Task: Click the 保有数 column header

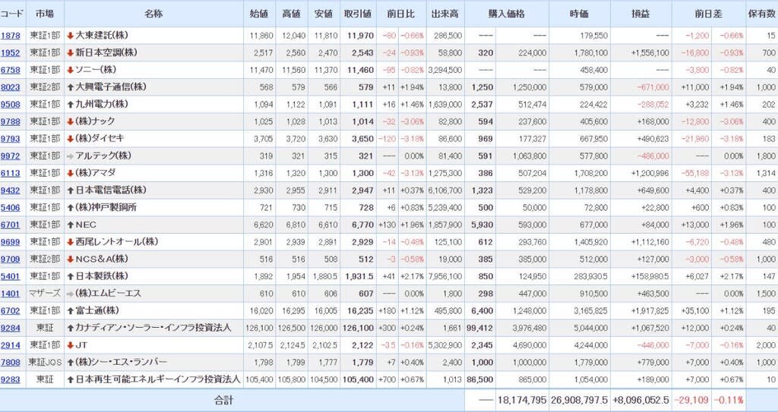Action: pyautogui.click(x=762, y=14)
